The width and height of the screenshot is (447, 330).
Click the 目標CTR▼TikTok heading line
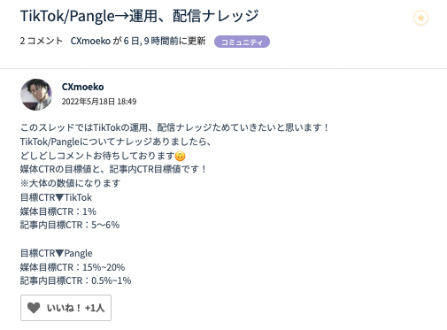tap(56, 197)
